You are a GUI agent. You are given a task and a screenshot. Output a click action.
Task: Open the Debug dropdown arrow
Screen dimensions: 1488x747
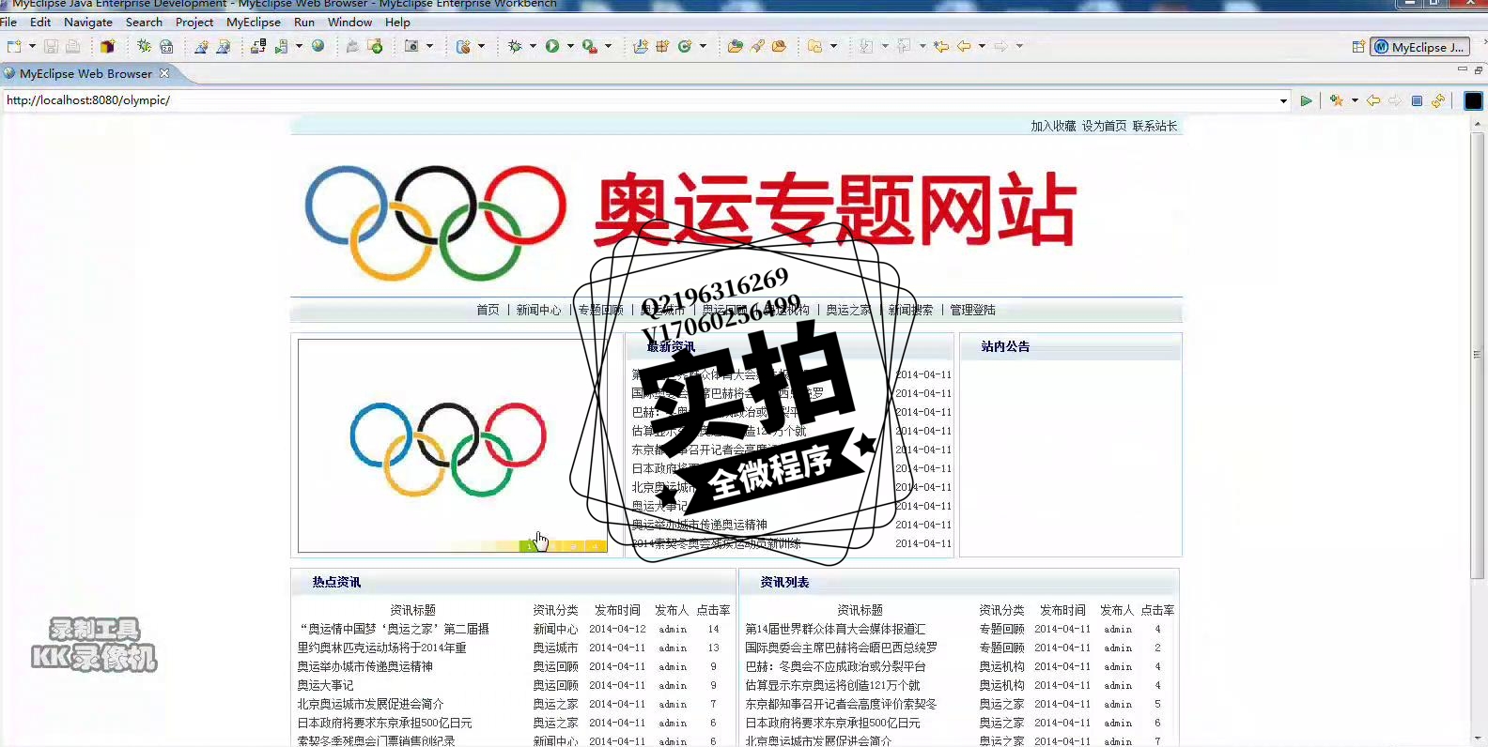533,46
